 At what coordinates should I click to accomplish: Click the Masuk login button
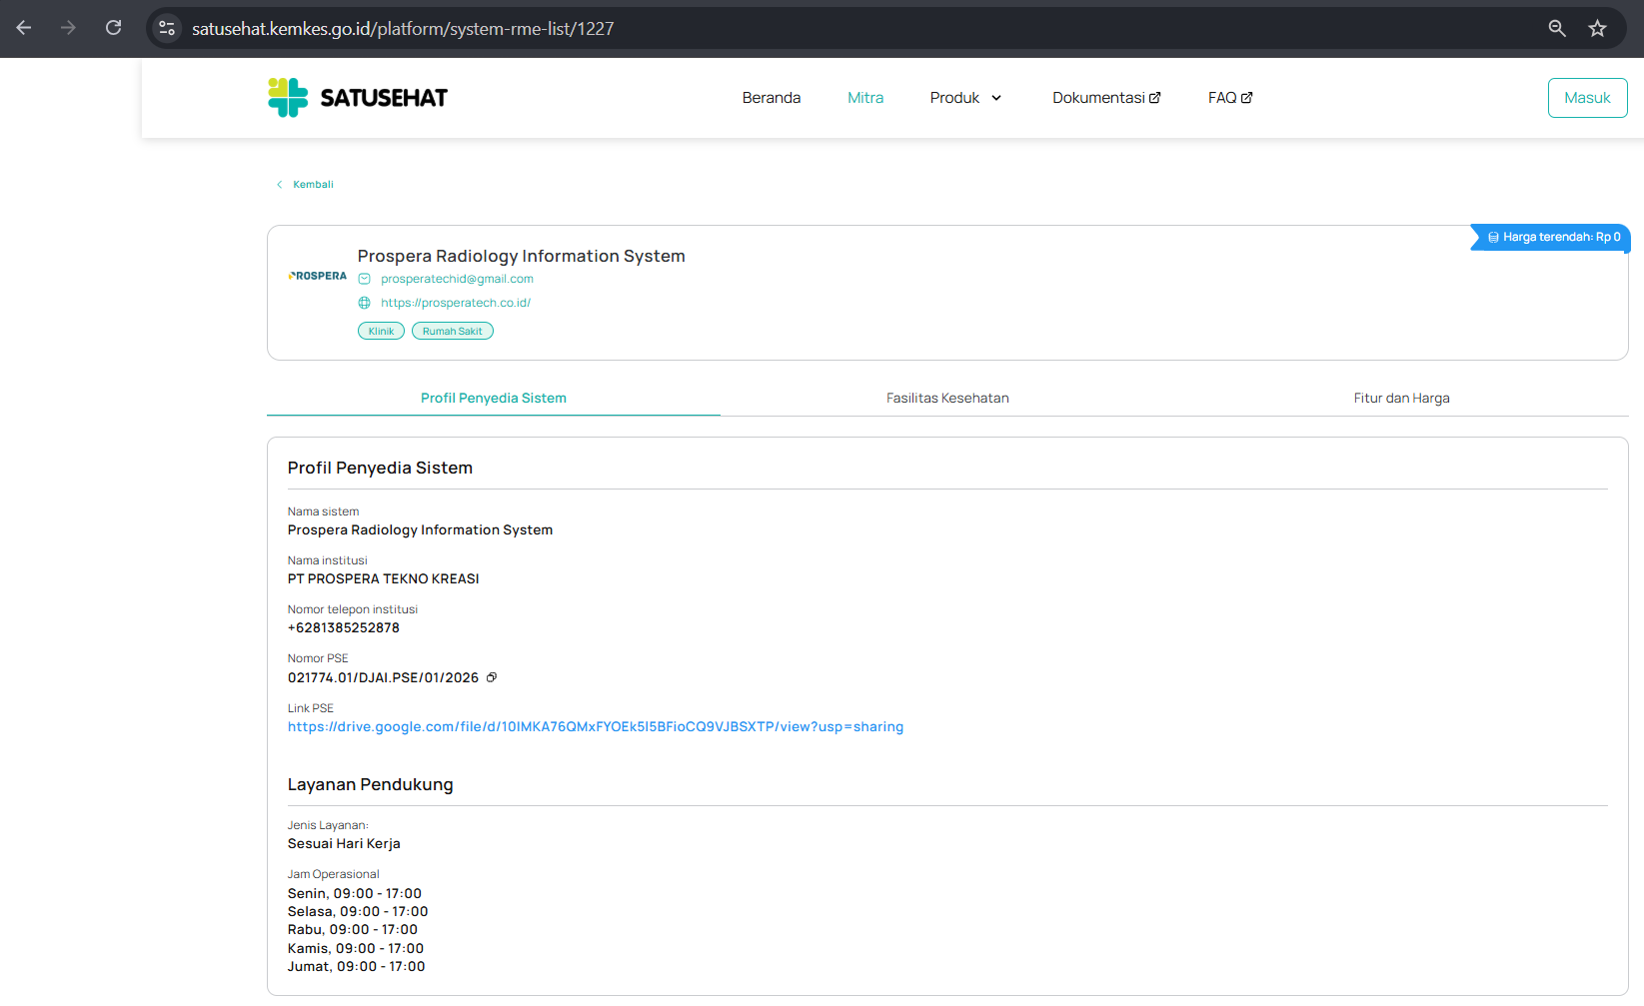pyautogui.click(x=1588, y=98)
